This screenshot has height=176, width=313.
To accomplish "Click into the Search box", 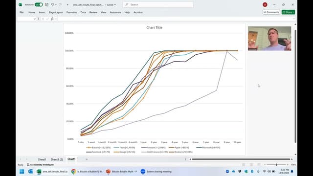I will pos(158,4).
